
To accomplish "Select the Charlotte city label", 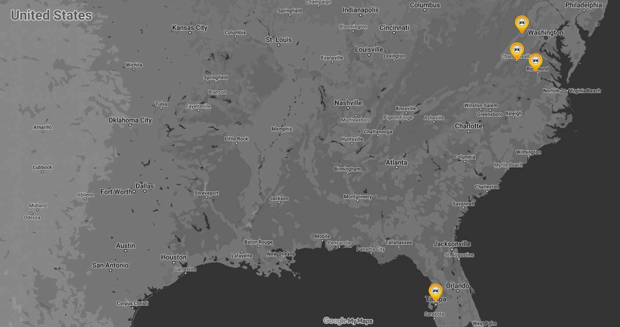I will point(469,126).
